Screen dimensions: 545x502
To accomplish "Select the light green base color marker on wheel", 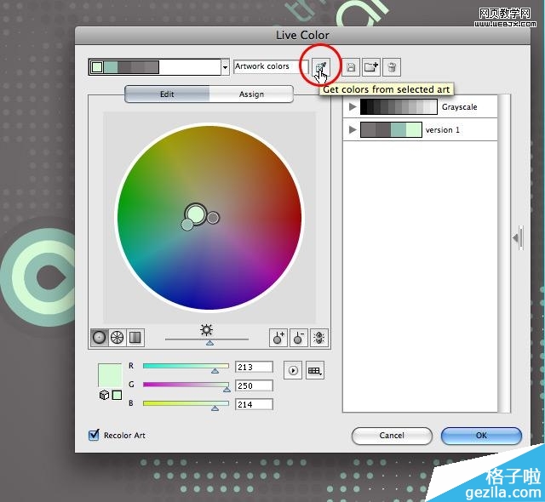I will click(195, 214).
